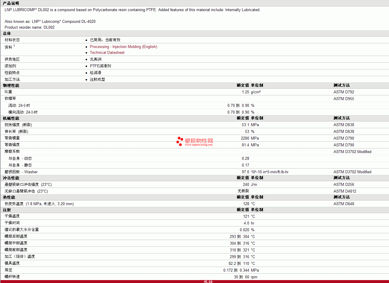Screen dimensions: 389x283
Task: Click the 流动: 24小时 row label
Action: pos(19,106)
